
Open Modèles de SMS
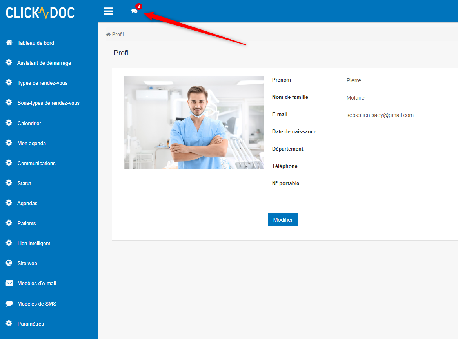(x=37, y=304)
